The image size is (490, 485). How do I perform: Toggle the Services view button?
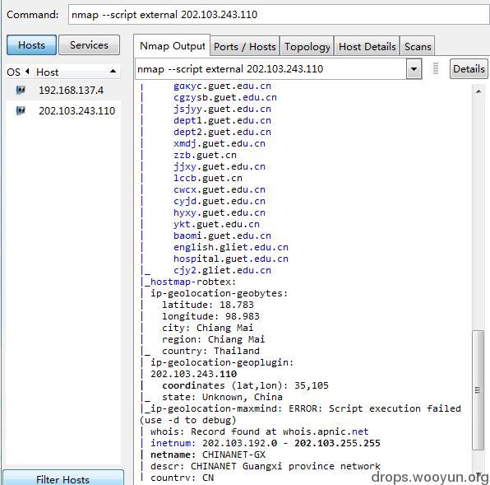click(x=89, y=45)
